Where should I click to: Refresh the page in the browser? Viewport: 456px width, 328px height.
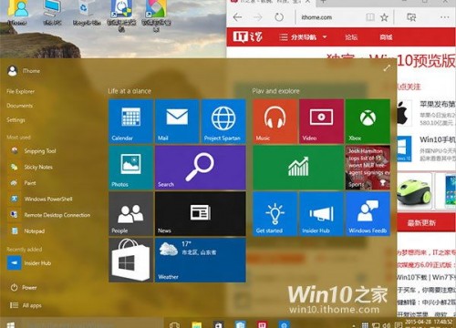(x=279, y=17)
